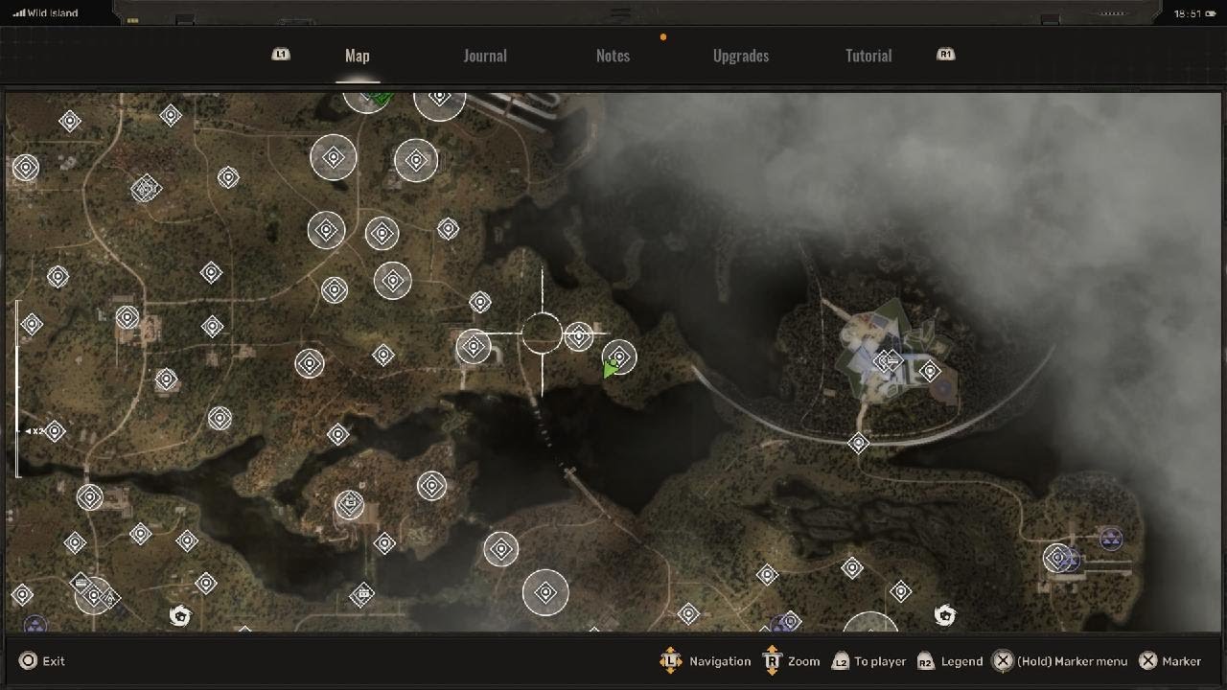Select the marker touching the crosshair's right arm
Viewport: 1227px width, 690px height.
(578, 335)
